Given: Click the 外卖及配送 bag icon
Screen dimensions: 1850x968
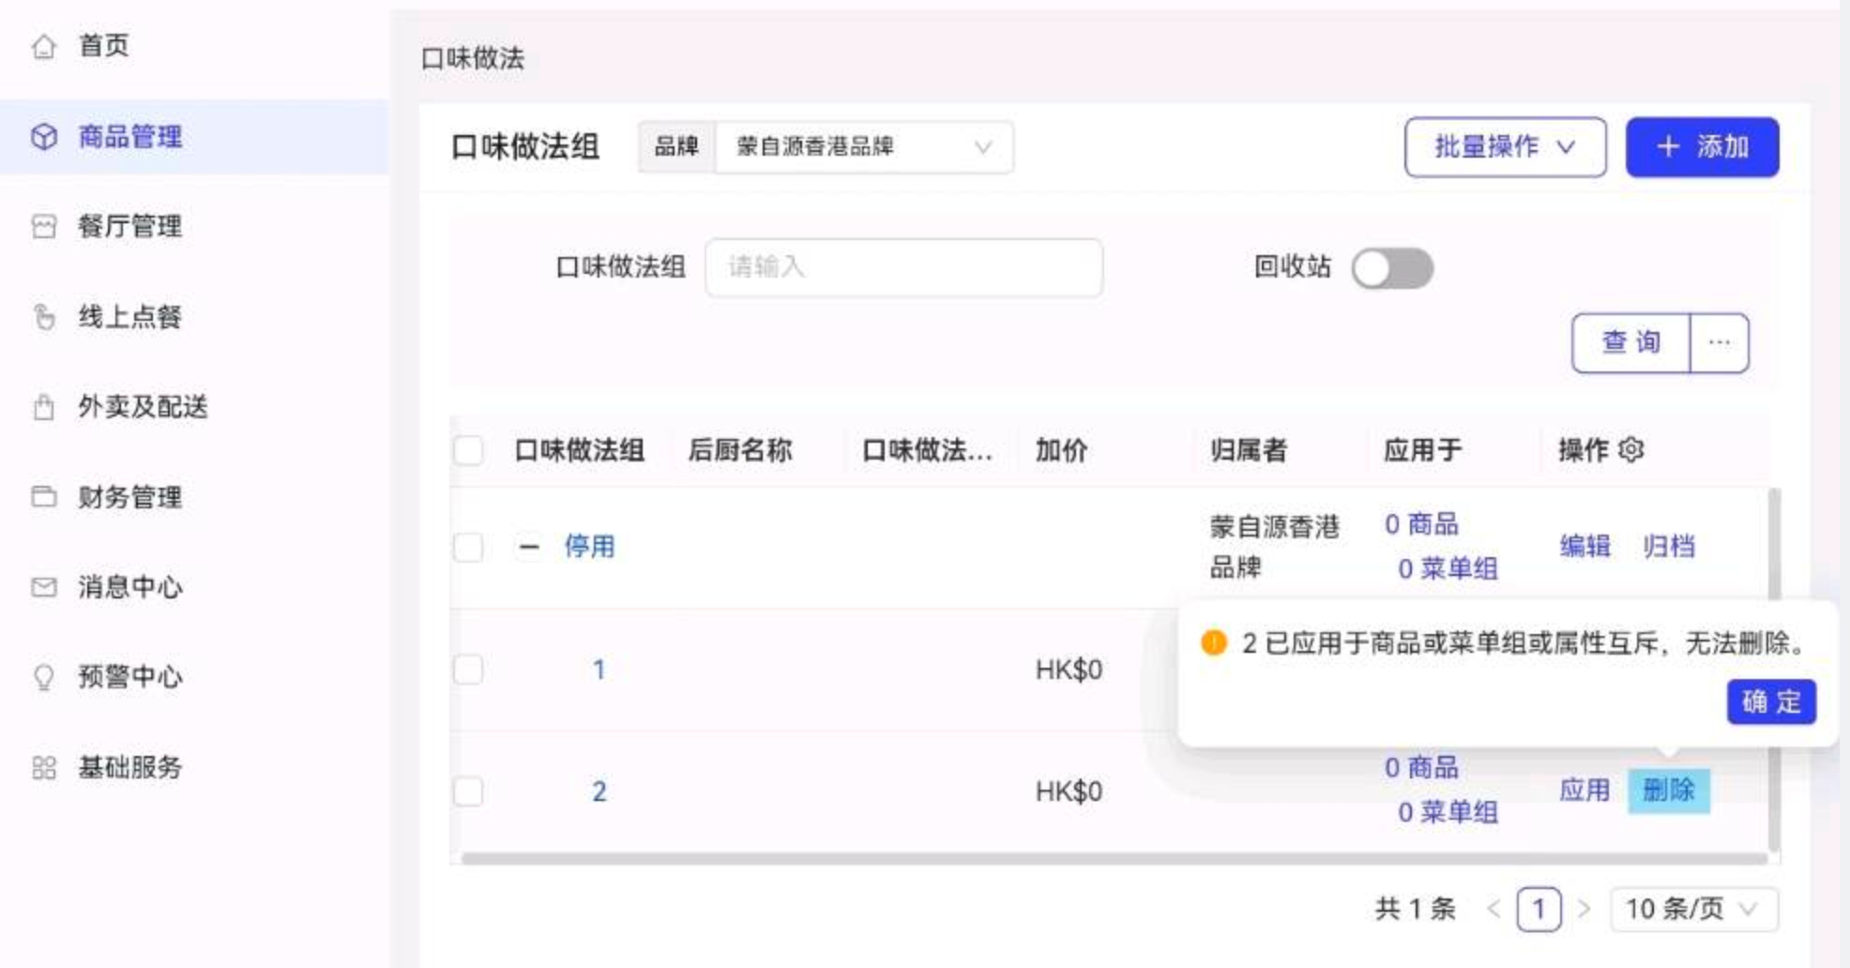Looking at the screenshot, I should 44,407.
